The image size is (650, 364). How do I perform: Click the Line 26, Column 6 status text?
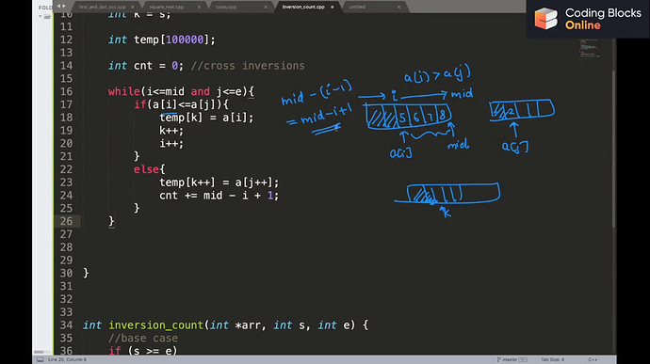67,359
